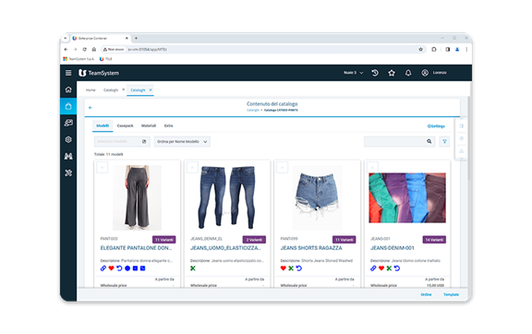Viewport: 532px width, 334px height.
Task: Open the Settings link
Action: [436, 126]
